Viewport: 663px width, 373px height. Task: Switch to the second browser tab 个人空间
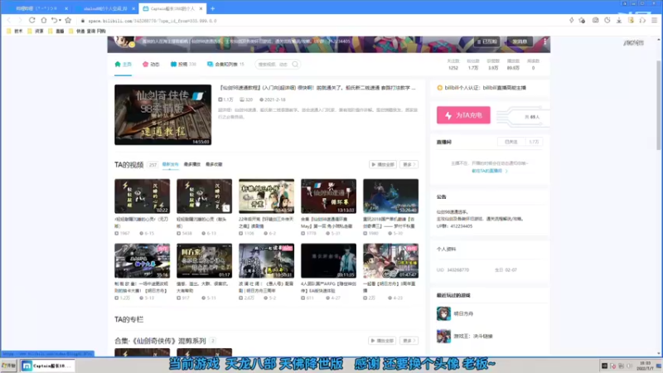tap(104, 8)
